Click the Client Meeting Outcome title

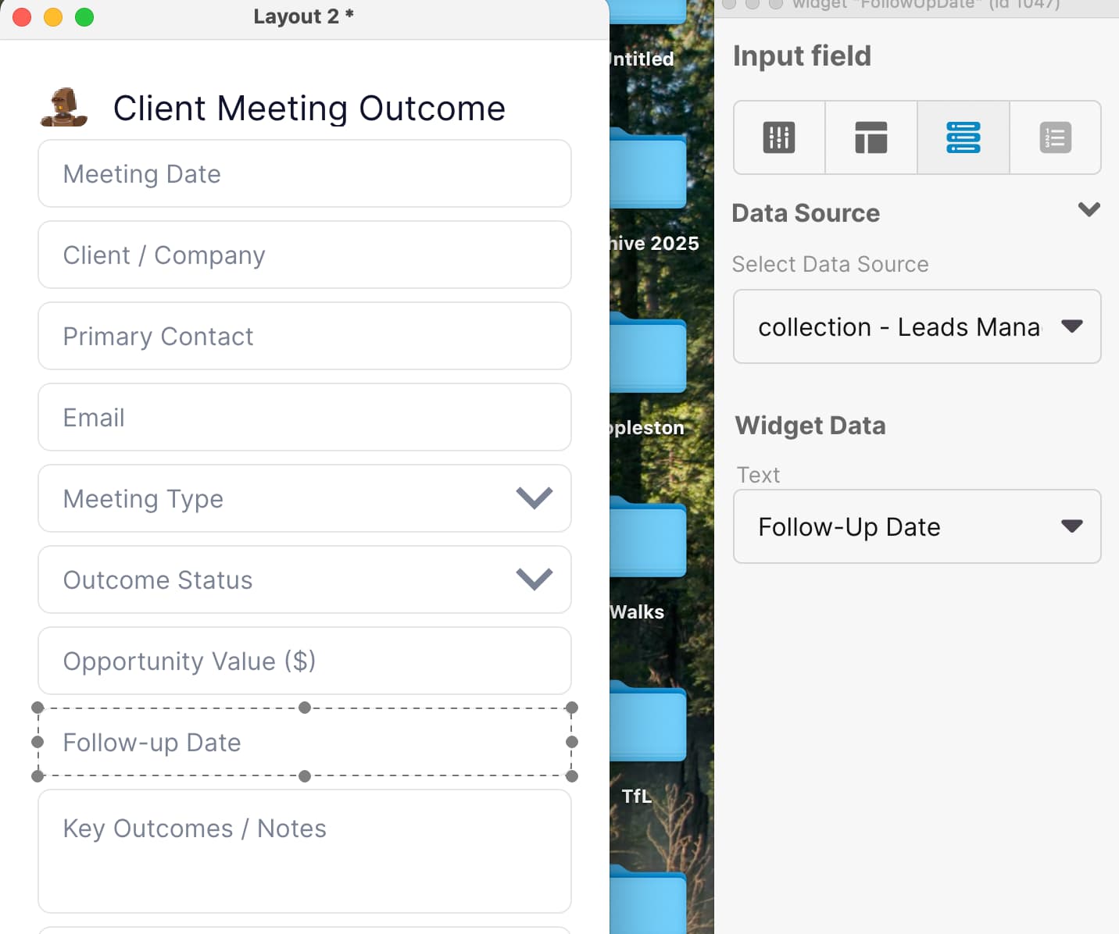[x=309, y=108]
